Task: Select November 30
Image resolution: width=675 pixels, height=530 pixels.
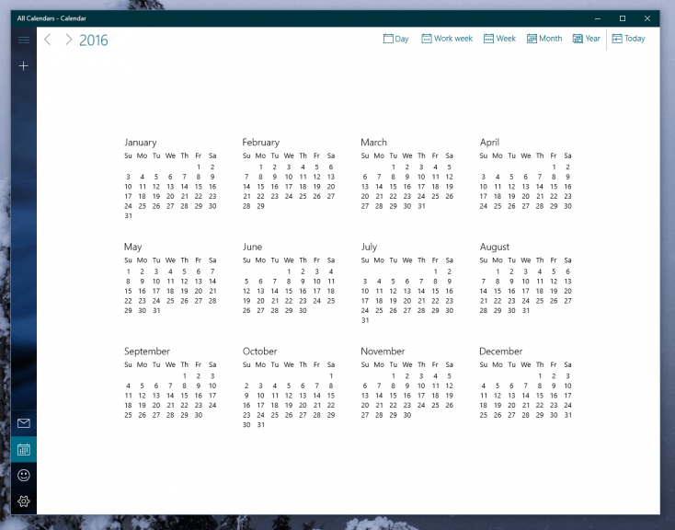Action: 406,415
